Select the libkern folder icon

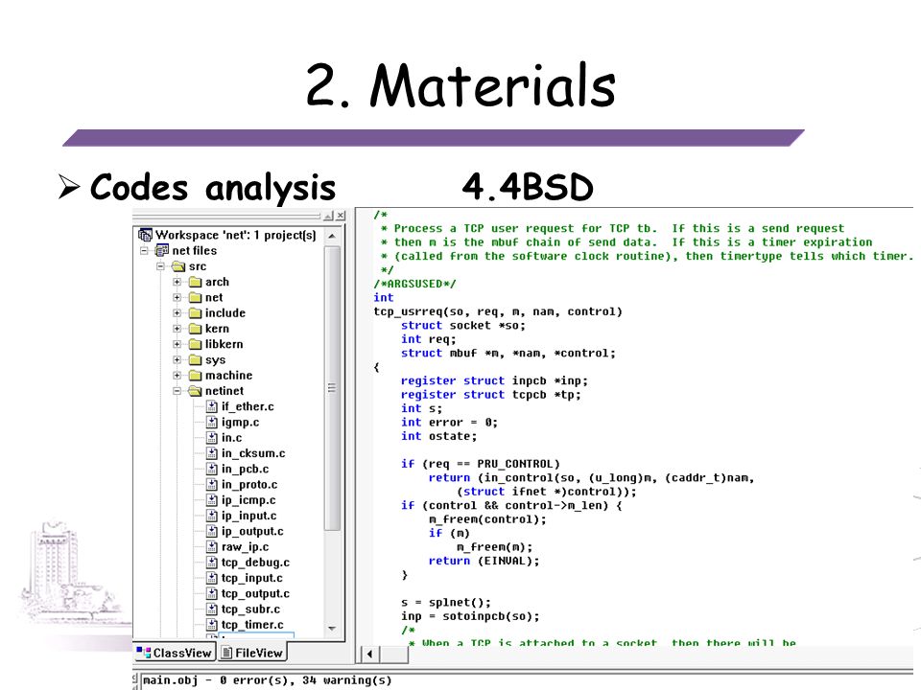pos(195,344)
